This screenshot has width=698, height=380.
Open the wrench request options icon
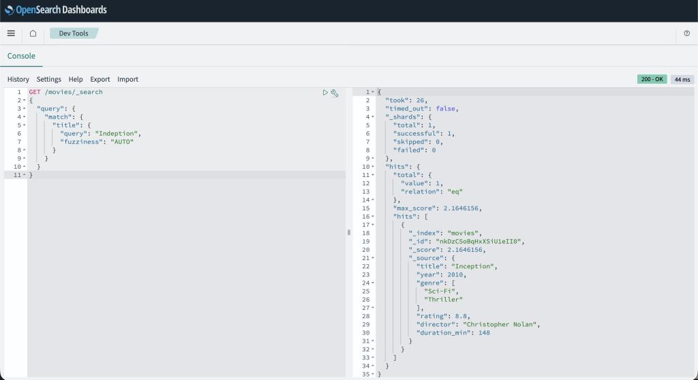pos(335,93)
